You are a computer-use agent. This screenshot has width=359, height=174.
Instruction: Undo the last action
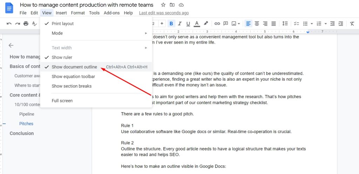(x=9, y=23)
